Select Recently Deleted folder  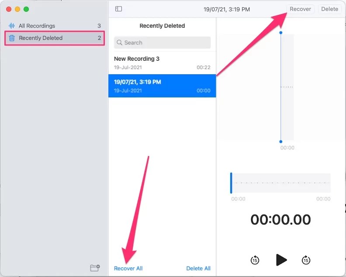(x=55, y=38)
